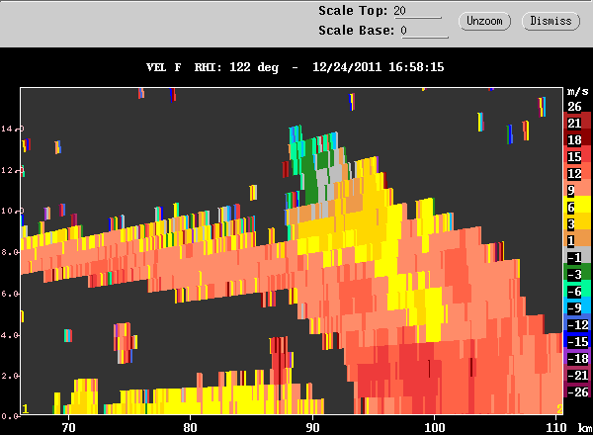Select the 26 m/s legend label
This screenshot has width=593, height=435.
point(574,107)
